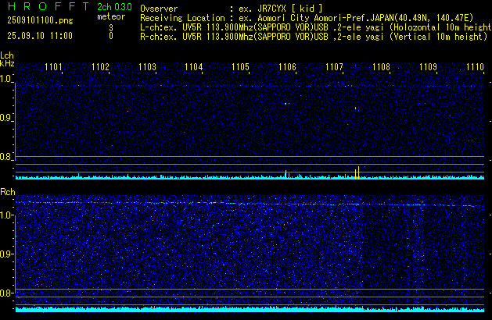The height and width of the screenshot is (320, 492).
Task: Click the 1101 time marker
Action: coord(53,67)
